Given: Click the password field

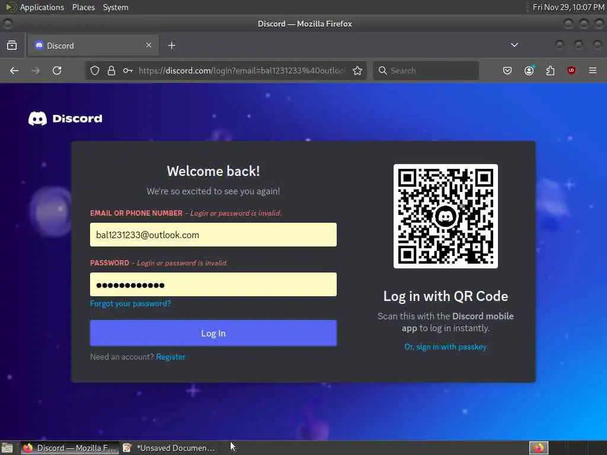Looking at the screenshot, I should (x=213, y=284).
